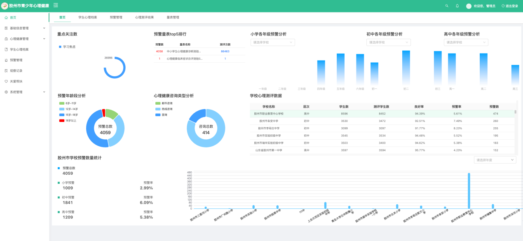Expand the 基础信息管理 sidebar menu
Image resolution: width=523 pixels, height=241 pixels.
[x=25, y=28]
